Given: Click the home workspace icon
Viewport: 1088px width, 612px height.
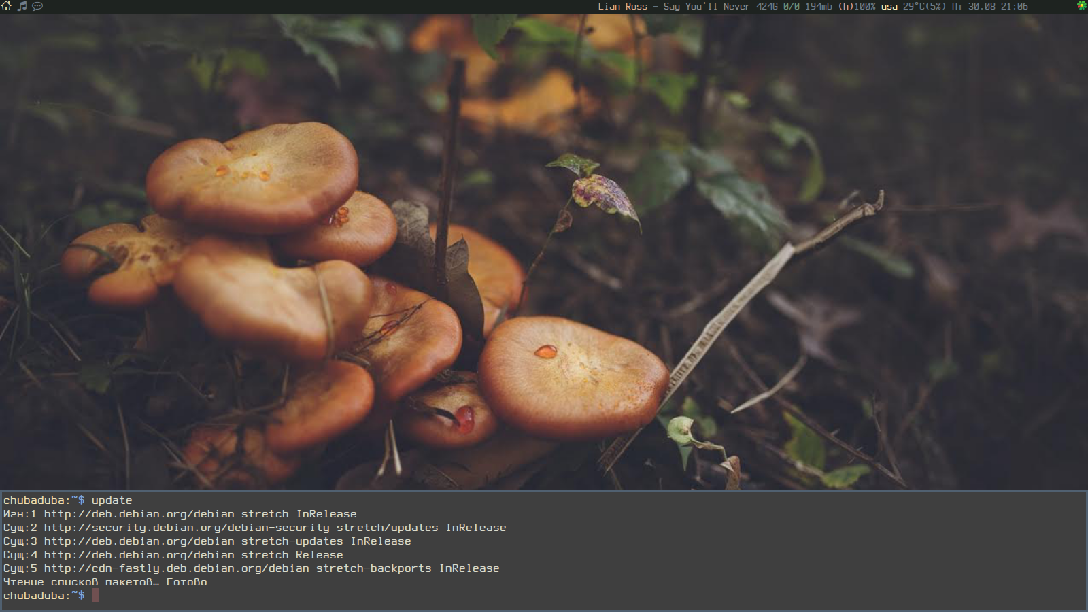Looking at the screenshot, I should 7,6.
